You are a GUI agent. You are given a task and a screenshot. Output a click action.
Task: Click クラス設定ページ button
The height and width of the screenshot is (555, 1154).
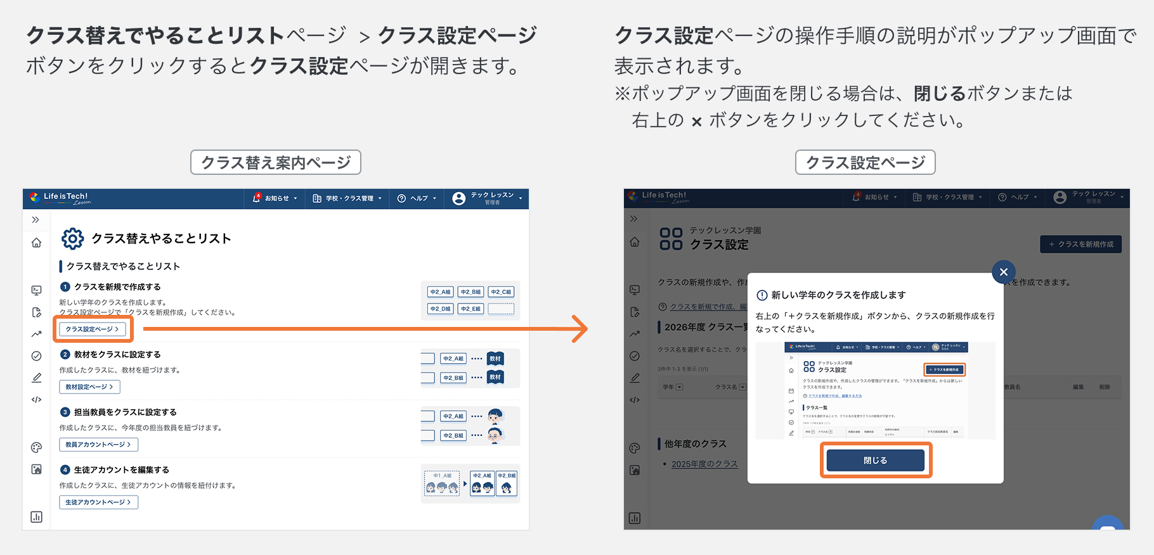(93, 329)
